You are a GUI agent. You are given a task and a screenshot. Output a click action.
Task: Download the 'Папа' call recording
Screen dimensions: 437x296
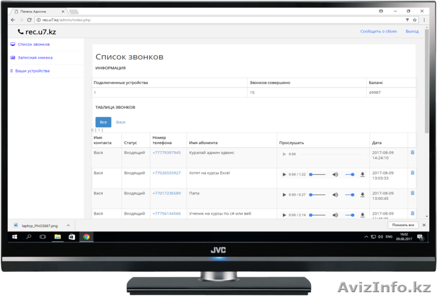pyautogui.click(x=362, y=195)
